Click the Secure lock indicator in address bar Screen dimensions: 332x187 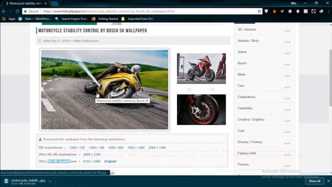coord(31,11)
